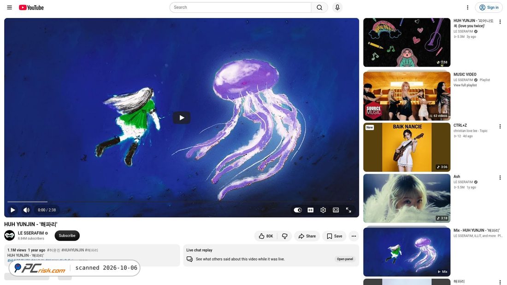Toggle the autoplay switch in player

(x=297, y=210)
